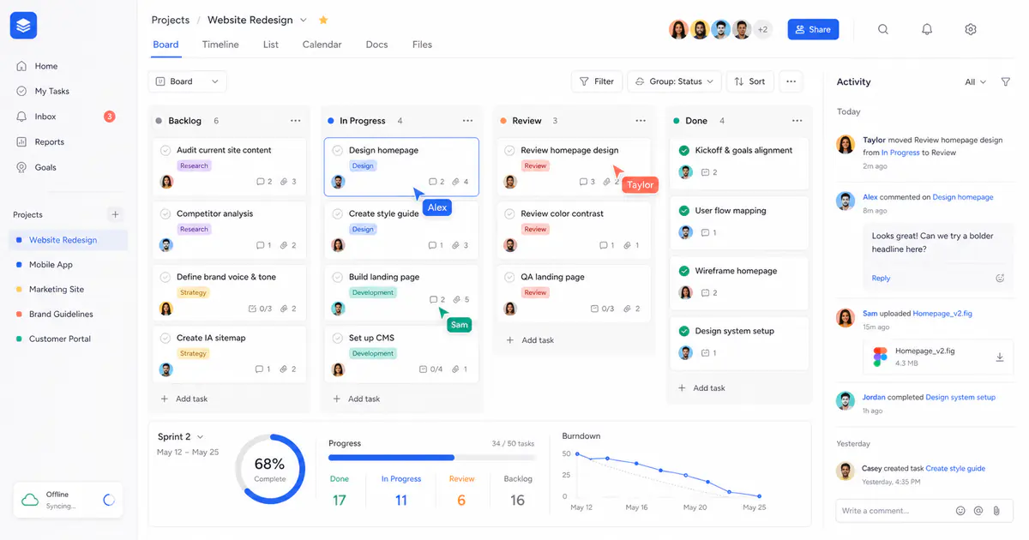
Task: Click the Write a comment input field
Action: (x=893, y=511)
